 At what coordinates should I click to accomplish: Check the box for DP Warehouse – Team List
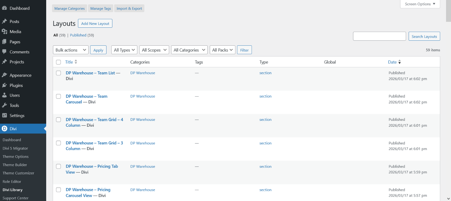(x=59, y=73)
